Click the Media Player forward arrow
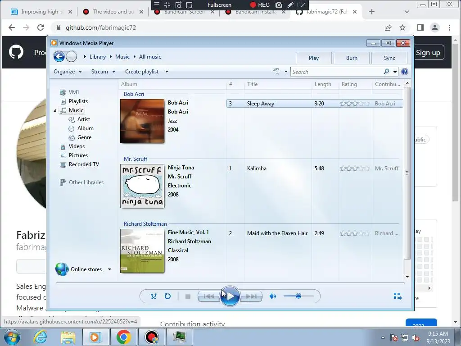This screenshot has width=461, height=346. 71,56
